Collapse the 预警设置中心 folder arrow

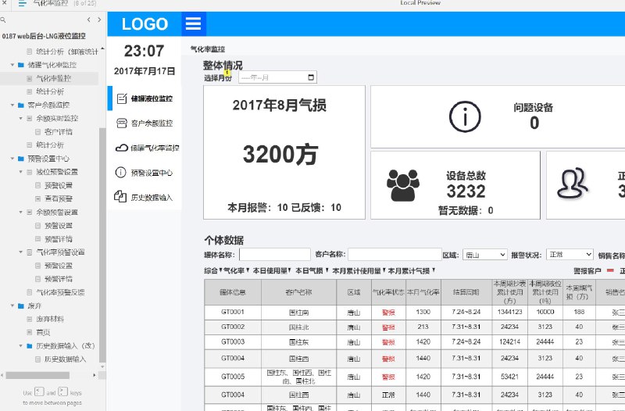(x=12, y=159)
